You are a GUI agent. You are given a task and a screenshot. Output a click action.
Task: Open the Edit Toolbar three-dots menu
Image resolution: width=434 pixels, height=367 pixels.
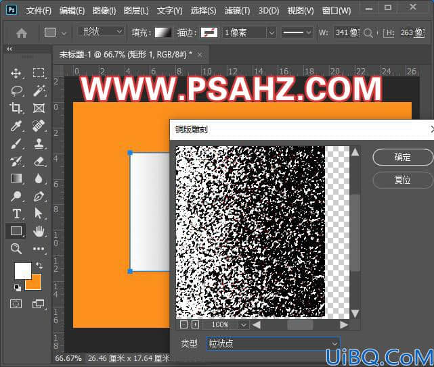point(39,249)
